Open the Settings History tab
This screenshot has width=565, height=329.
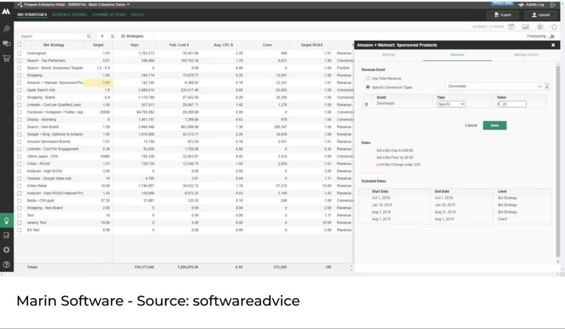tap(526, 55)
